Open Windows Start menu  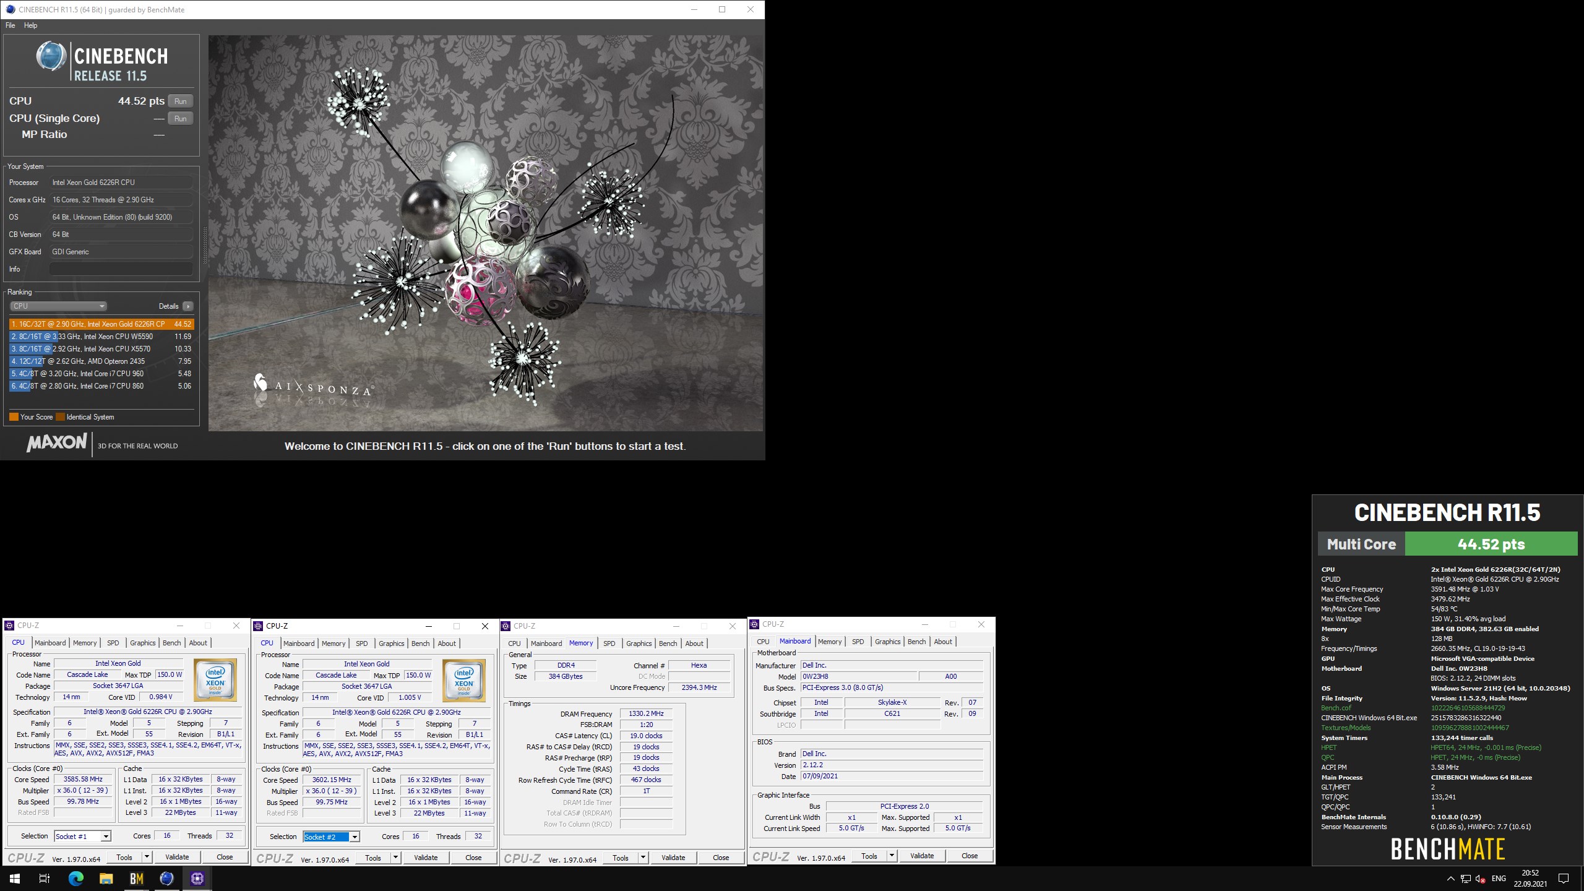click(x=15, y=878)
